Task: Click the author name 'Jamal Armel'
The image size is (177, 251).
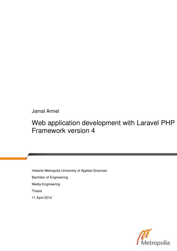Action: coord(45,111)
